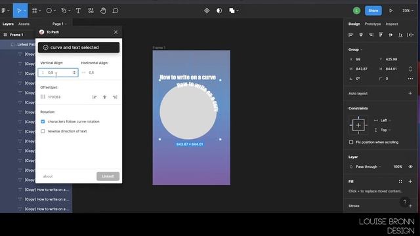Align left in Design panel
The image size is (420, 236).
point(350,35)
